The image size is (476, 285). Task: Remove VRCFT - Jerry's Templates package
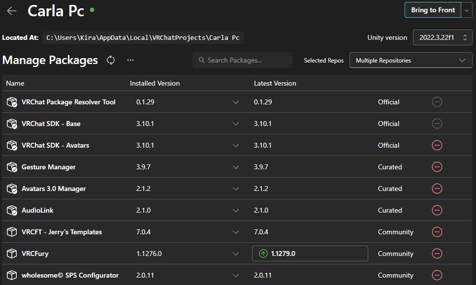coord(437,232)
